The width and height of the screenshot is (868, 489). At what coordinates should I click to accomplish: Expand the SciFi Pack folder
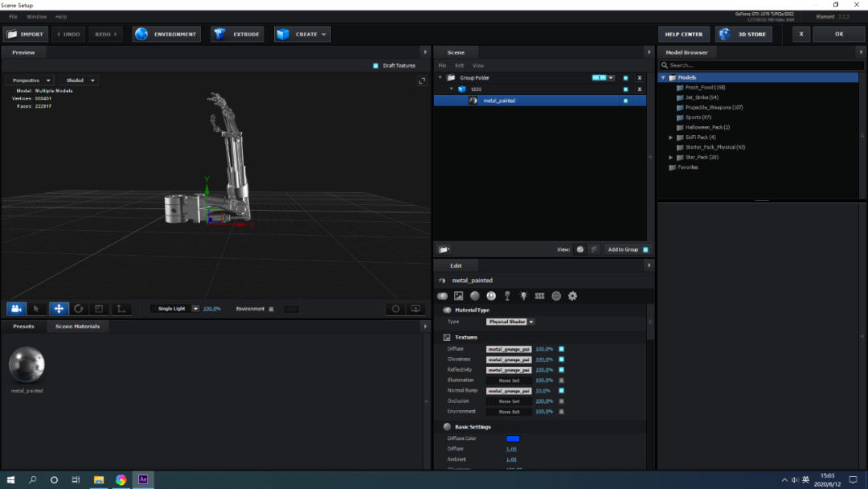[671, 138]
